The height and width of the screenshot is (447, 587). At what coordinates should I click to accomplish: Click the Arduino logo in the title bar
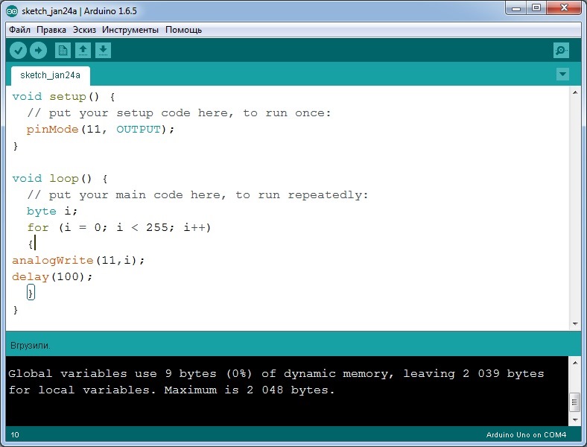tap(12, 11)
